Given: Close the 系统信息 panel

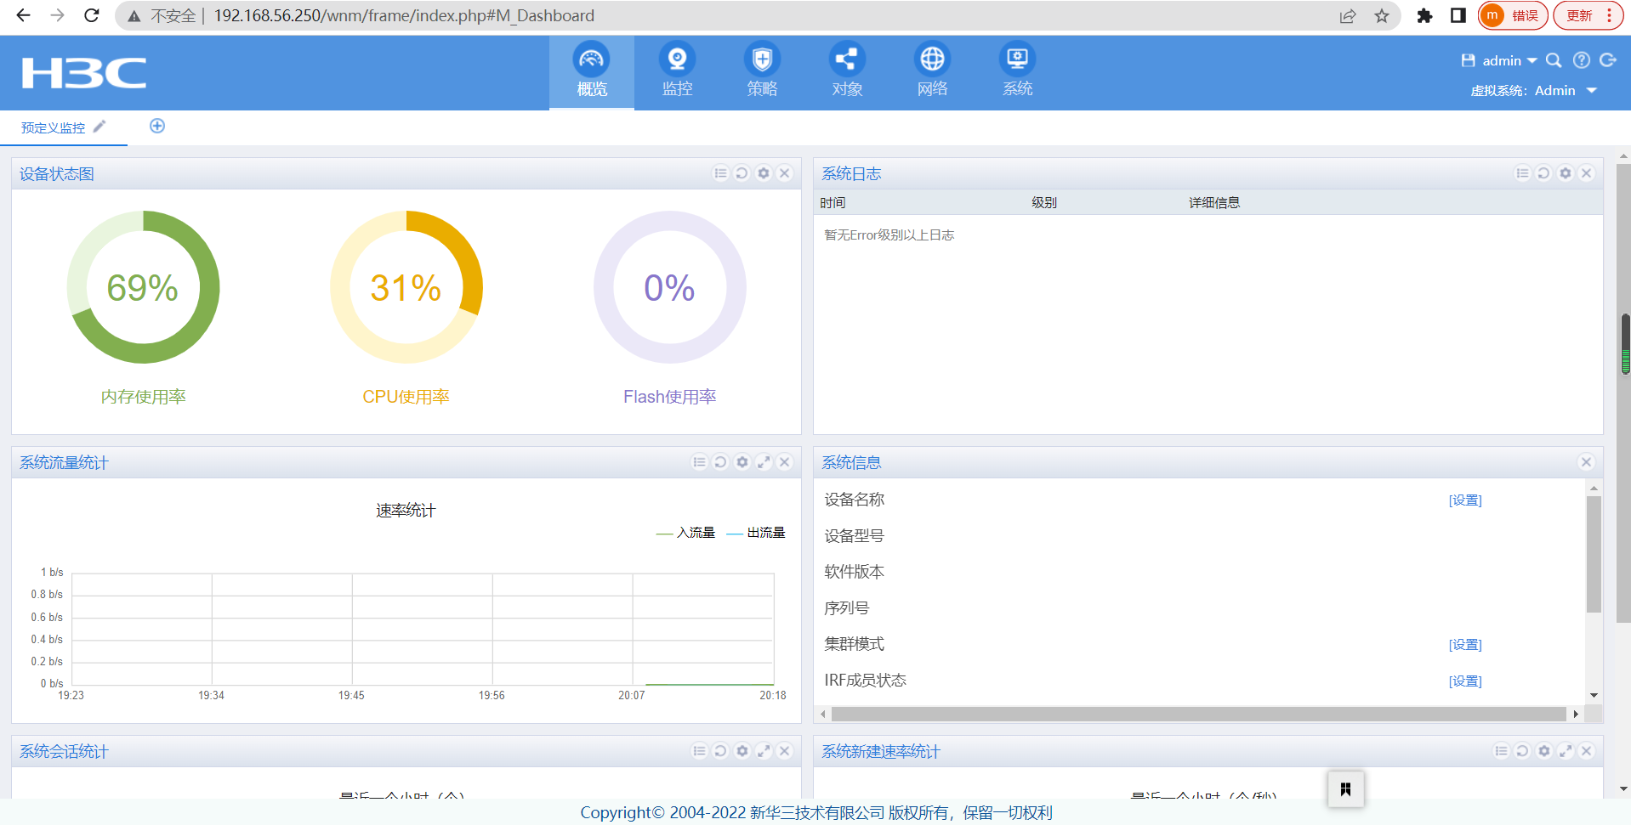Looking at the screenshot, I should pyautogui.click(x=1586, y=462).
